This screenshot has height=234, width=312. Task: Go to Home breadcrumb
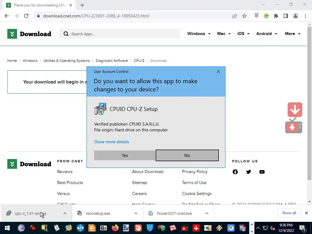tap(12, 61)
